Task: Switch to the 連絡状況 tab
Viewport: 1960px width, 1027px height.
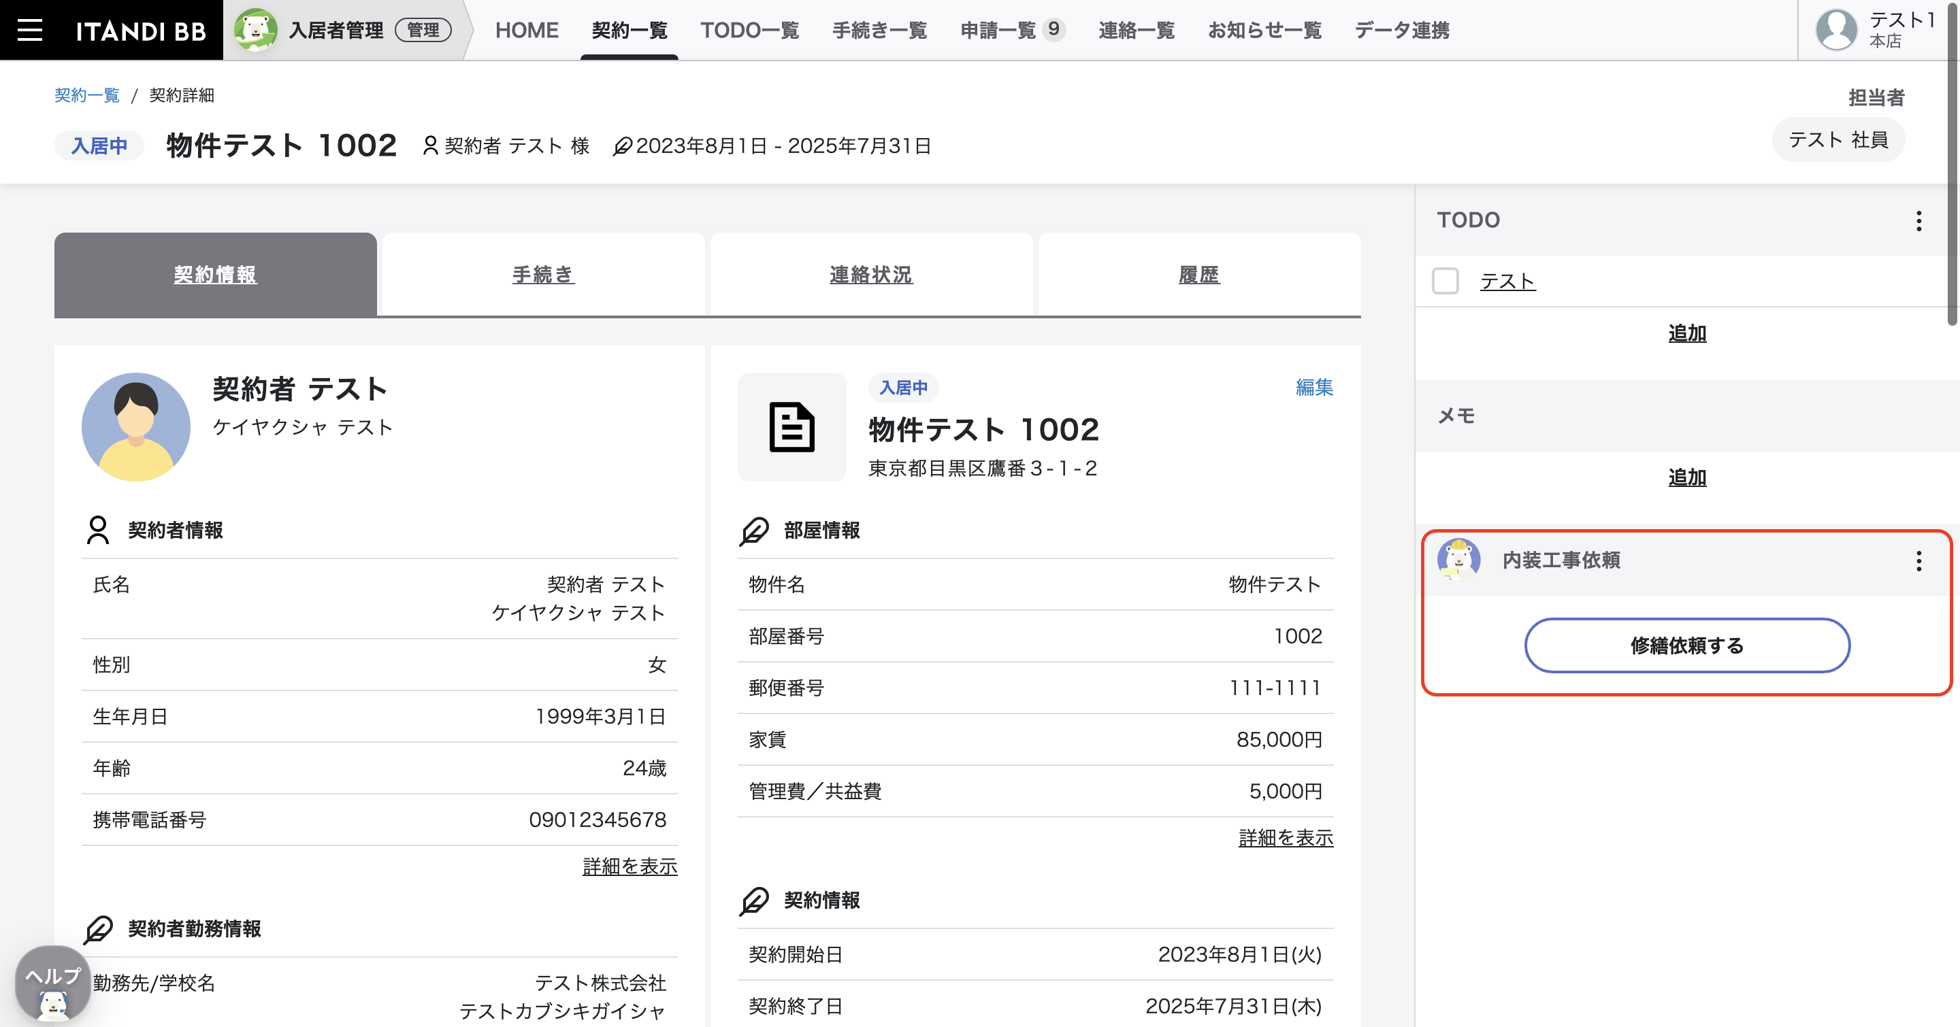Action: 871,274
